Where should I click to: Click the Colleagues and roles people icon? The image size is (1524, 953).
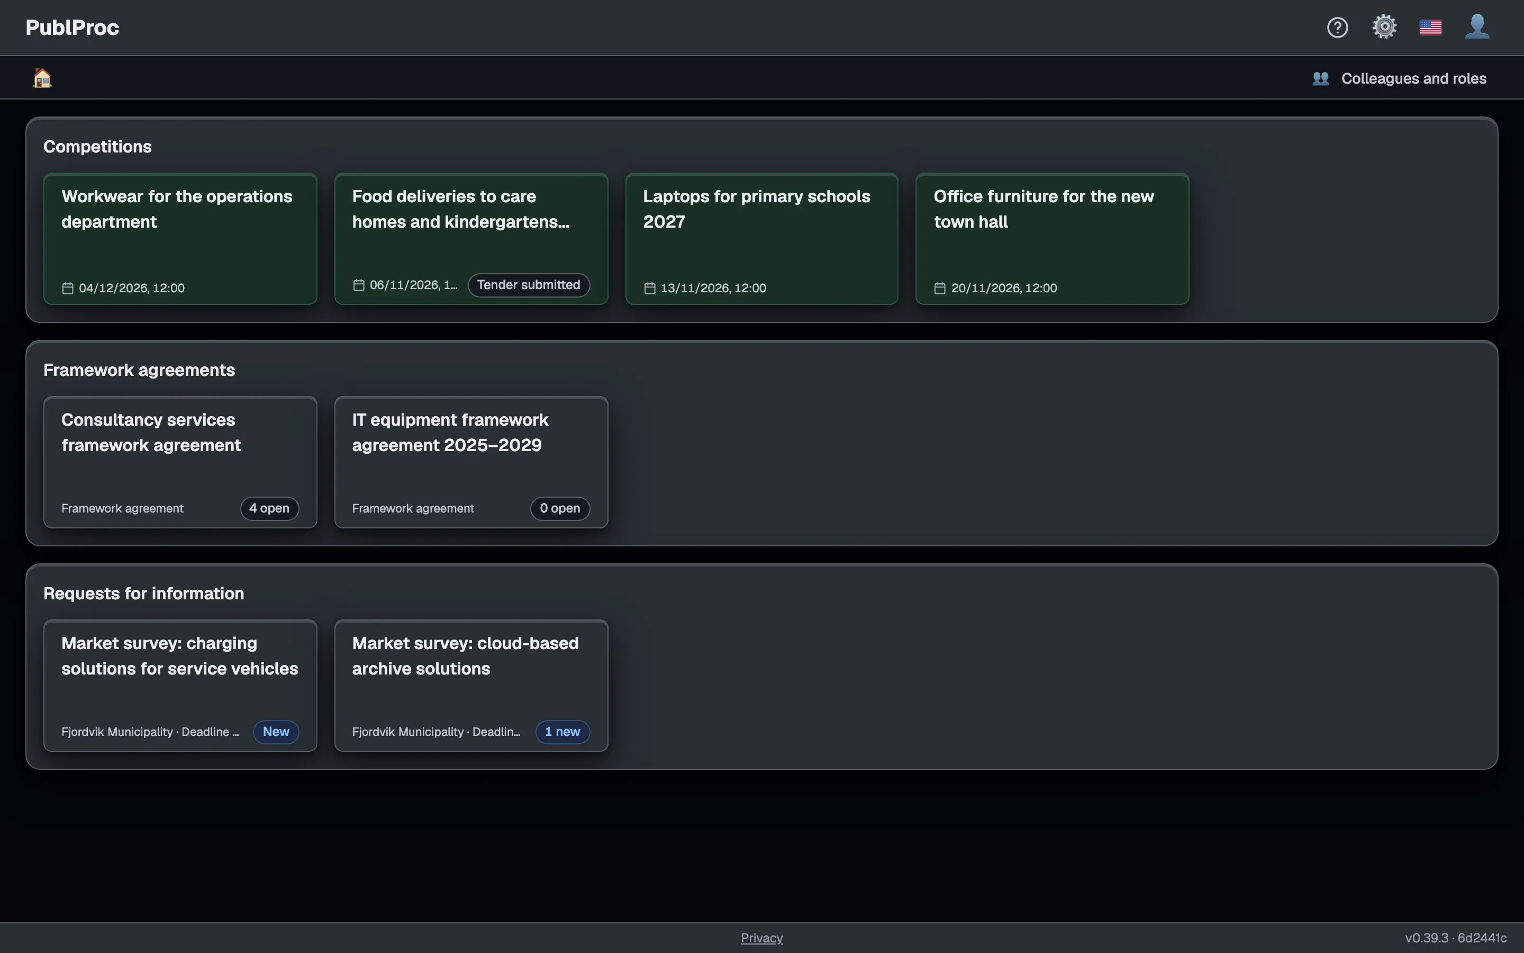(1321, 78)
